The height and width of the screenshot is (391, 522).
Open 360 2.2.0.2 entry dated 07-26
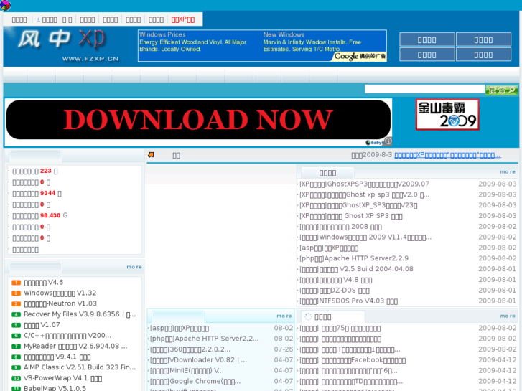pos(190,349)
